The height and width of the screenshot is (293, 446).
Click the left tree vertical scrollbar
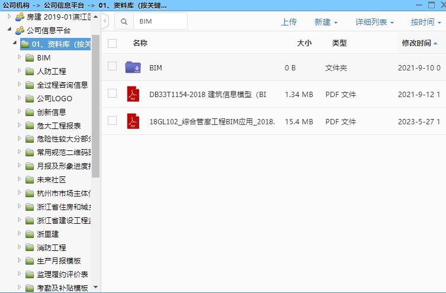pos(95,107)
